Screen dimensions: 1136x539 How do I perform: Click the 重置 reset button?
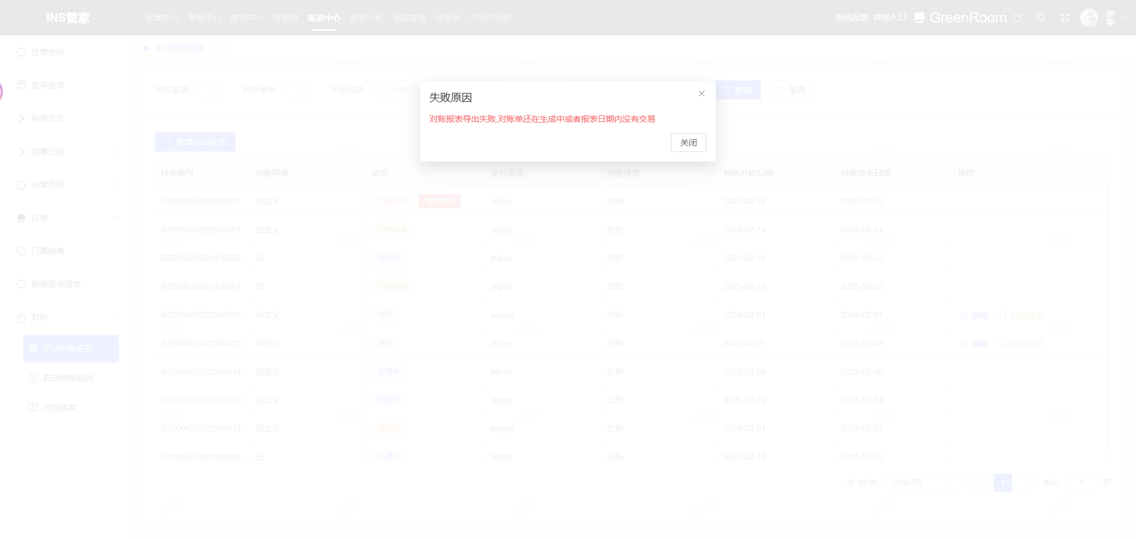(x=792, y=90)
